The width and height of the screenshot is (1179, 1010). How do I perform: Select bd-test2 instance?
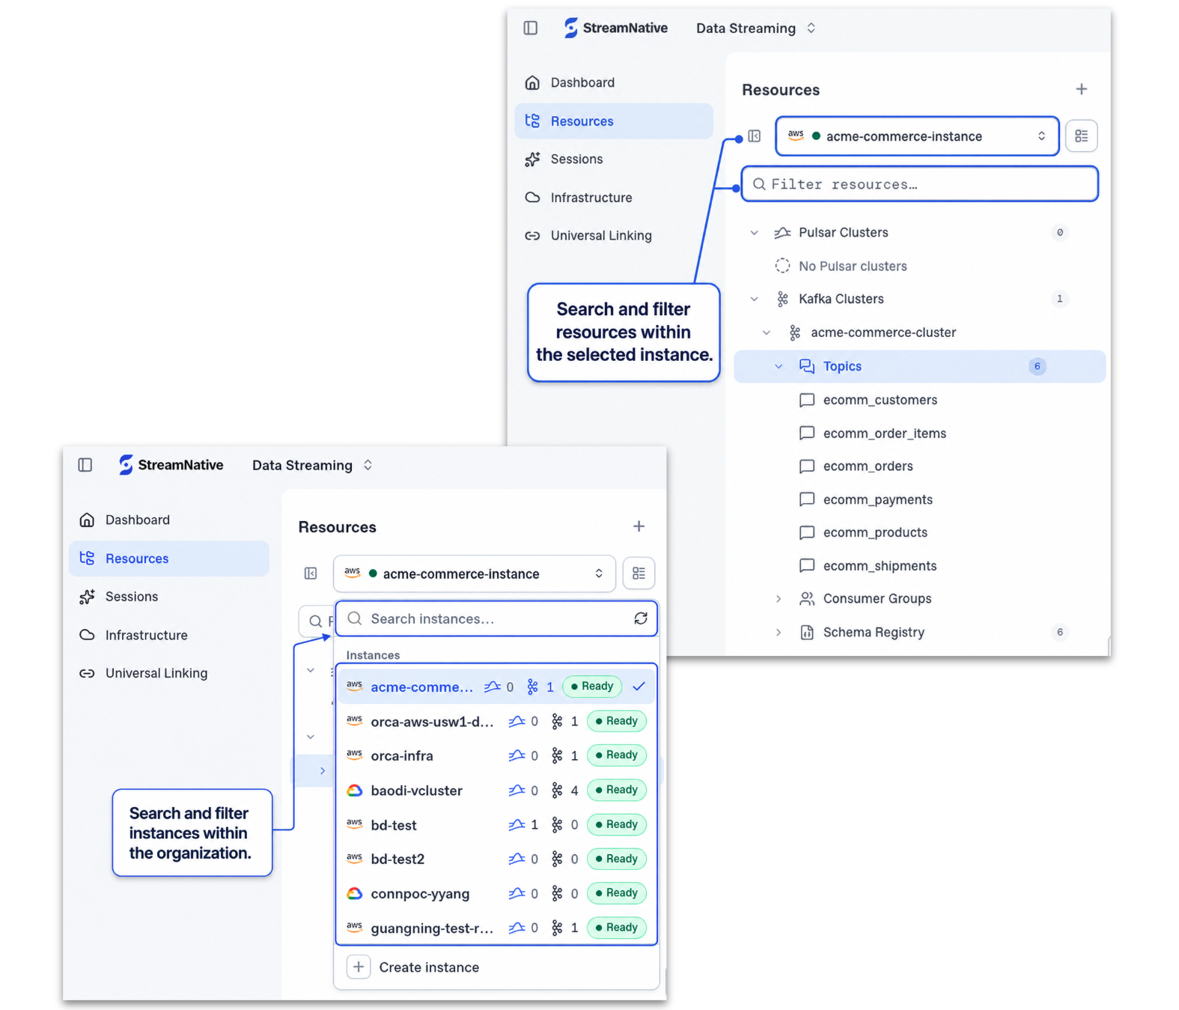point(496,859)
